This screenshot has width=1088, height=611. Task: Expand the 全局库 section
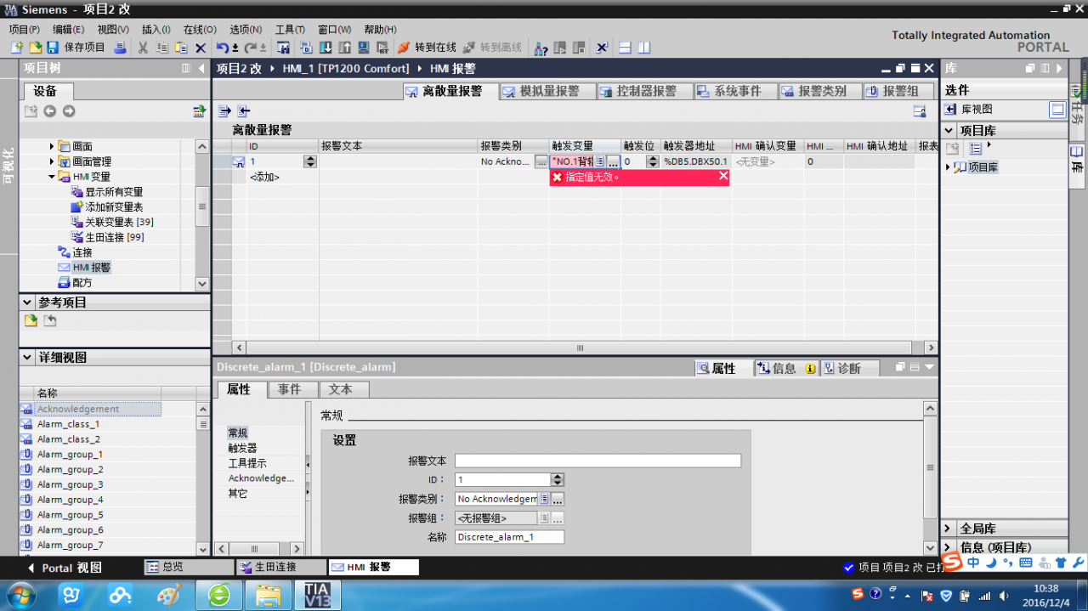pyautogui.click(x=949, y=529)
